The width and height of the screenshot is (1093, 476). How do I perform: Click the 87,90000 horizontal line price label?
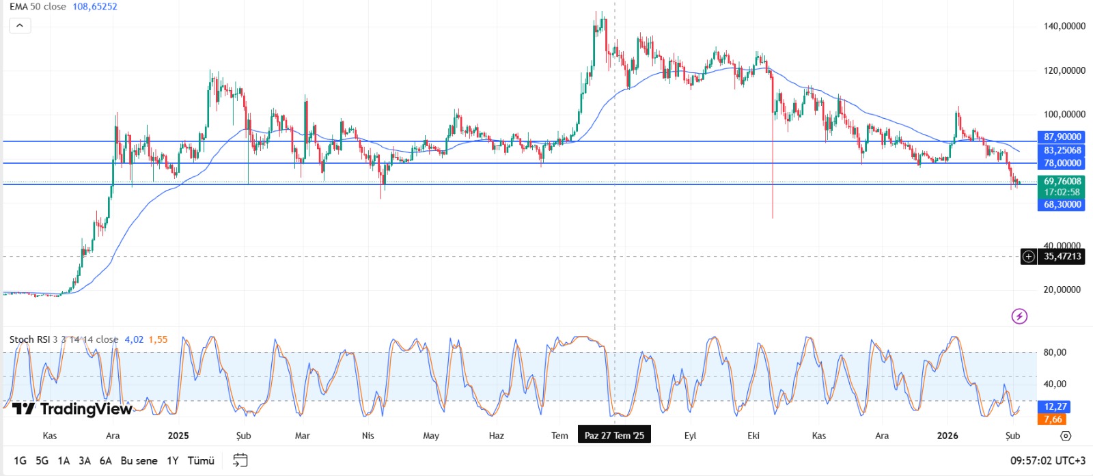click(x=1062, y=137)
